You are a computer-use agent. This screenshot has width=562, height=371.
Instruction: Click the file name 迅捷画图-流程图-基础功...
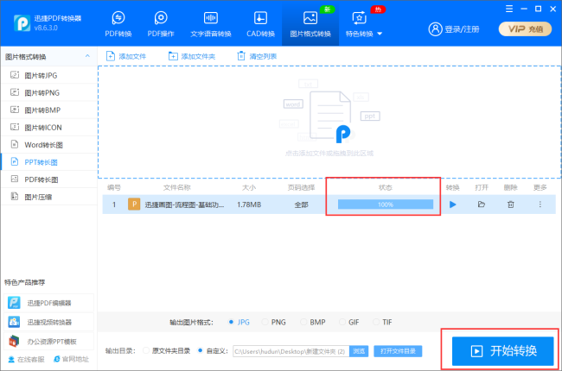(x=184, y=204)
